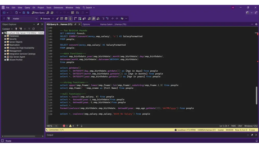
Task: Open the Tools menu
Action: coord(49,8)
